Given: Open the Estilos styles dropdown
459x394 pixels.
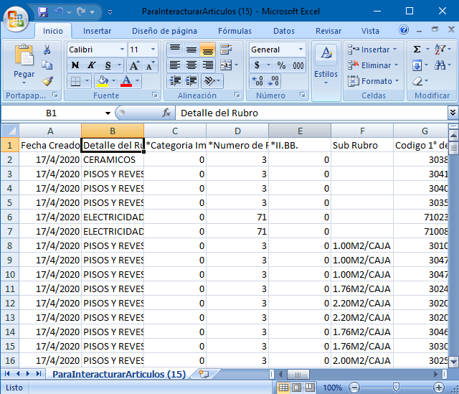Looking at the screenshot, I should 326,71.
